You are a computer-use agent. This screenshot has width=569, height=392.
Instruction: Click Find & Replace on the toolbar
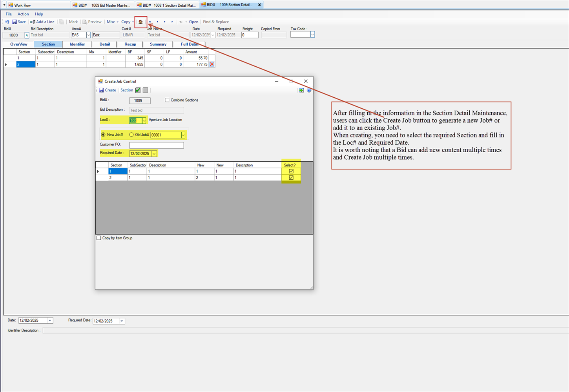pyautogui.click(x=215, y=22)
